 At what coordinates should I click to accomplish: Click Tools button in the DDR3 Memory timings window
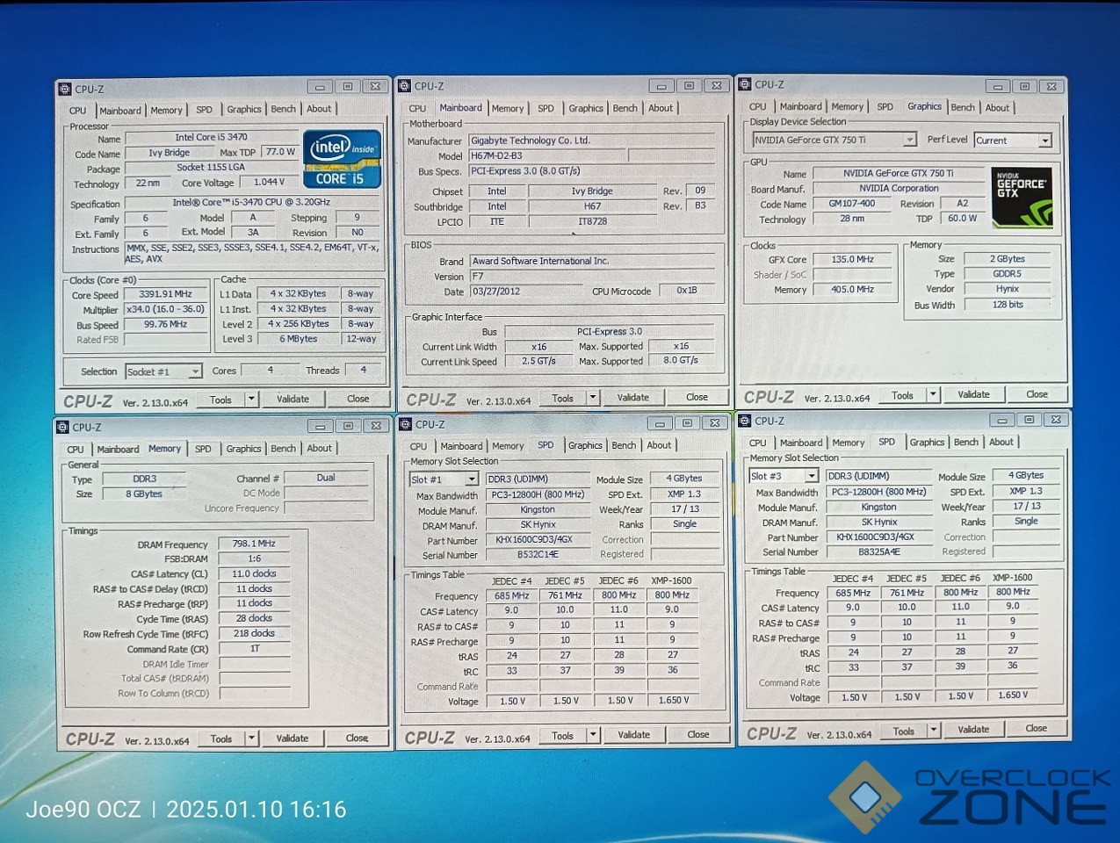coord(221,739)
